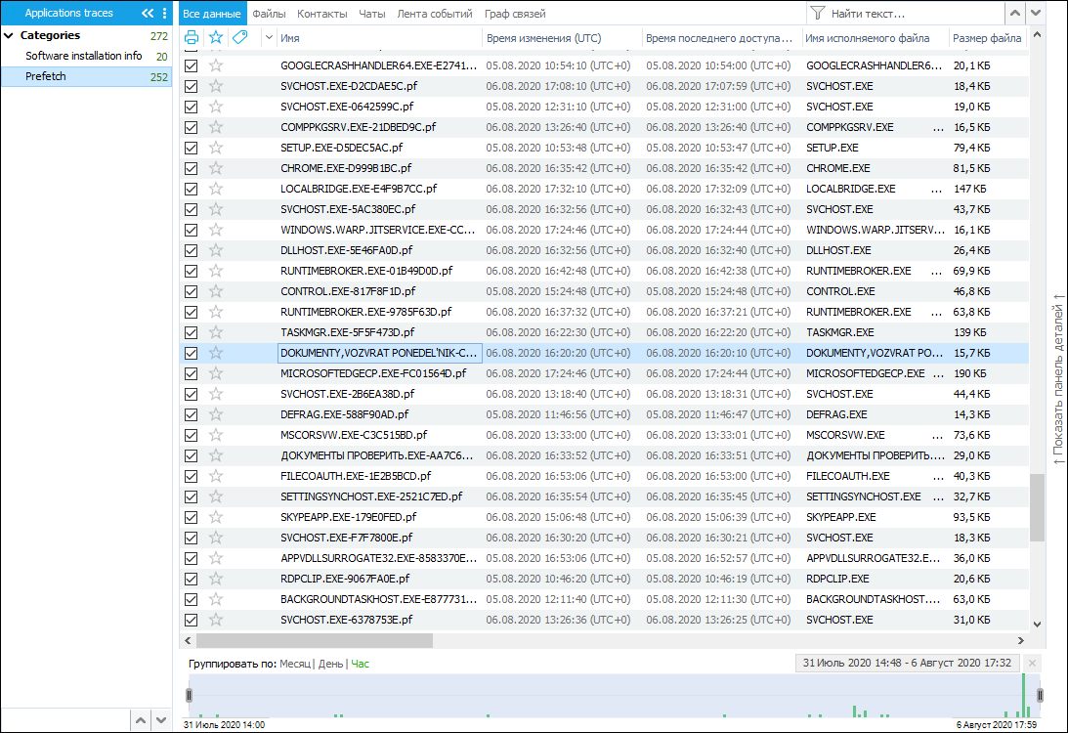Show details panel via Показать панель деталей
The image size is (1068, 733).
[x=1058, y=380]
